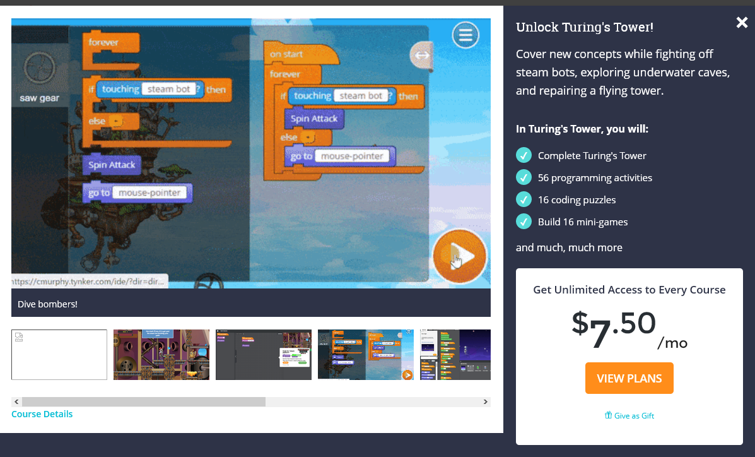Click the broken image icon in first thumbnail
755x457 pixels.
tap(20, 337)
